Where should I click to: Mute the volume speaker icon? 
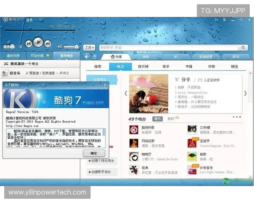coord(59,47)
